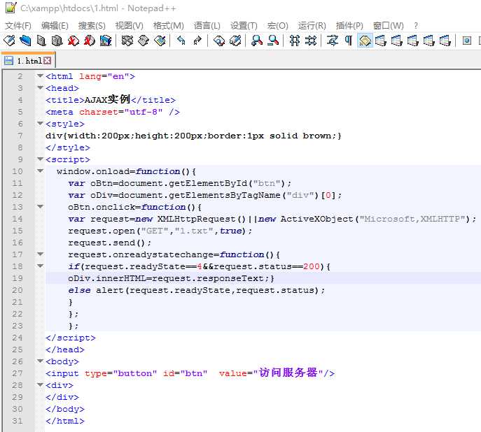The image size is (481, 432).
Task: Open the 宏(O) menu
Action: click(x=278, y=26)
